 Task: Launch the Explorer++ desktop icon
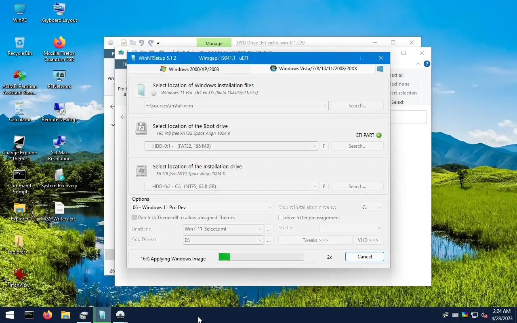pos(19,245)
